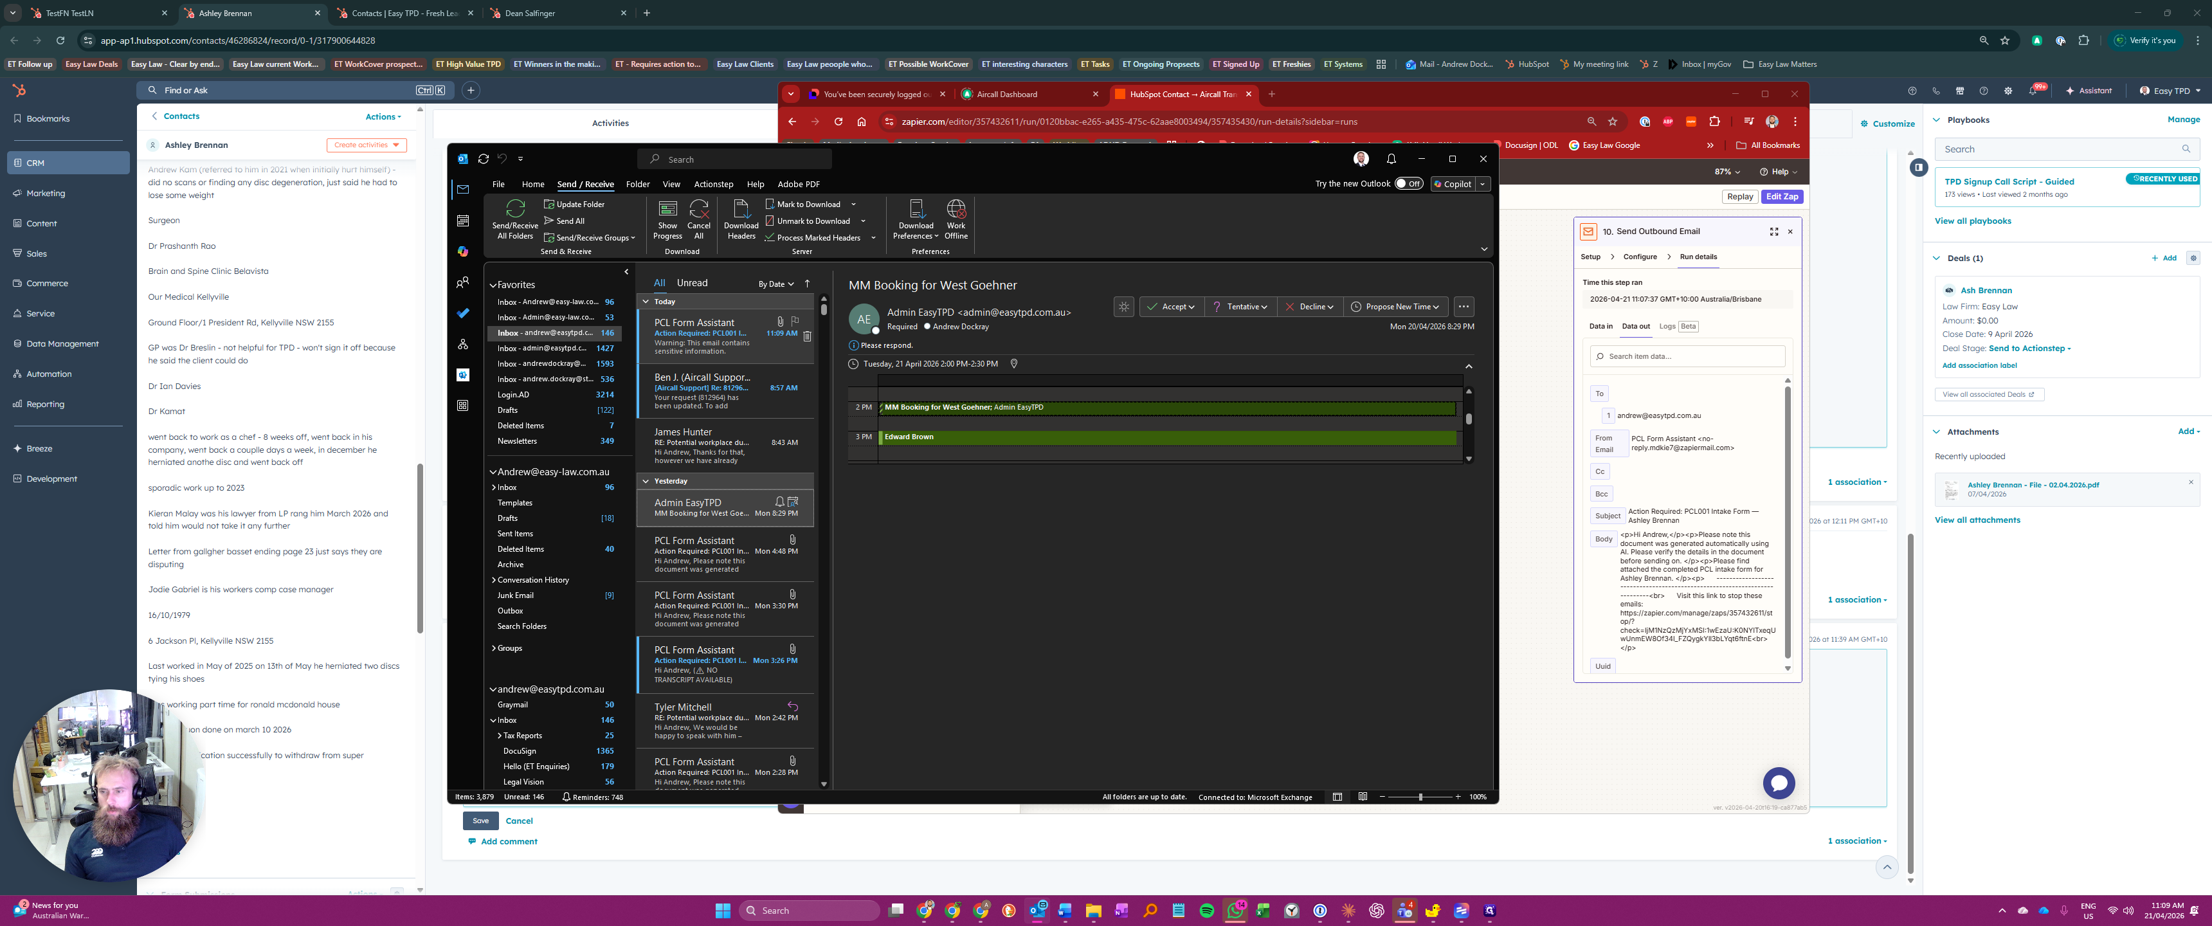Click the Outlook zoom slider handle

(1420, 797)
